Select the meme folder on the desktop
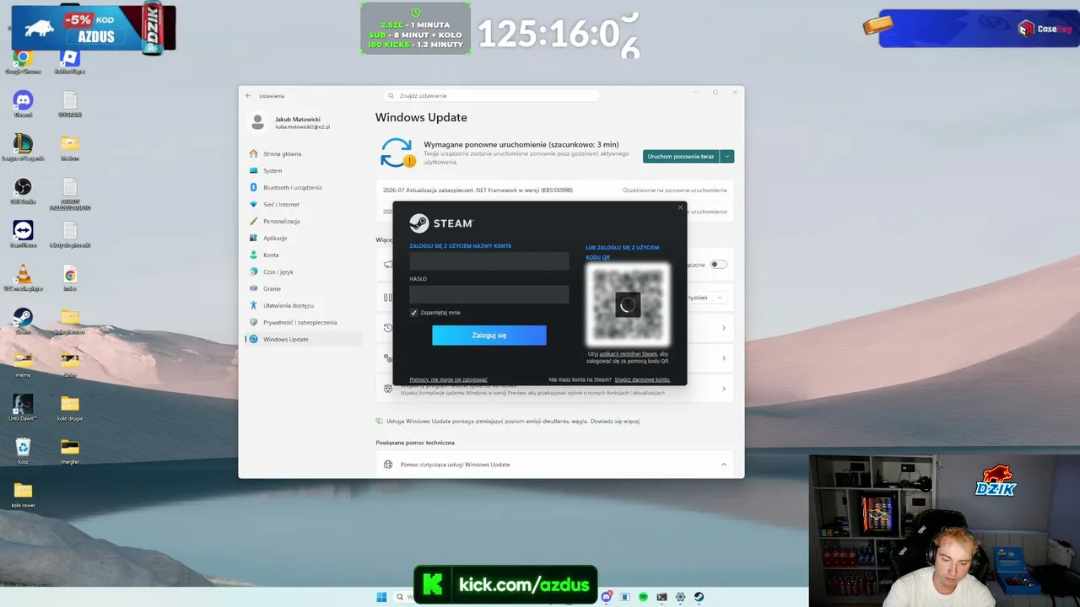 23,363
